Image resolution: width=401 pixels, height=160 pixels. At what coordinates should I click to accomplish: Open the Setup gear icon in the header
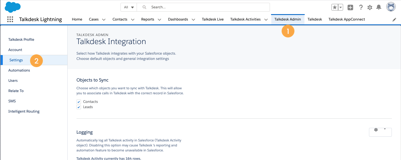pos(370,7)
